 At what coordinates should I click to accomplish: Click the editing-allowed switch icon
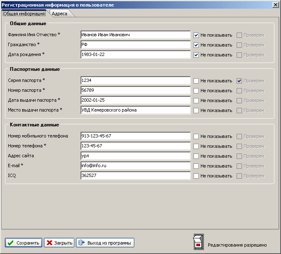pyautogui.click(x=198, y=242)
